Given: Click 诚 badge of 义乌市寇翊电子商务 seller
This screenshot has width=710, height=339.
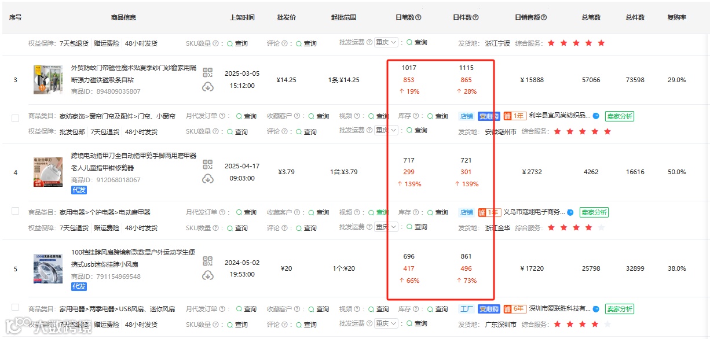Looking at the screenshot, I should pos(491,212).
